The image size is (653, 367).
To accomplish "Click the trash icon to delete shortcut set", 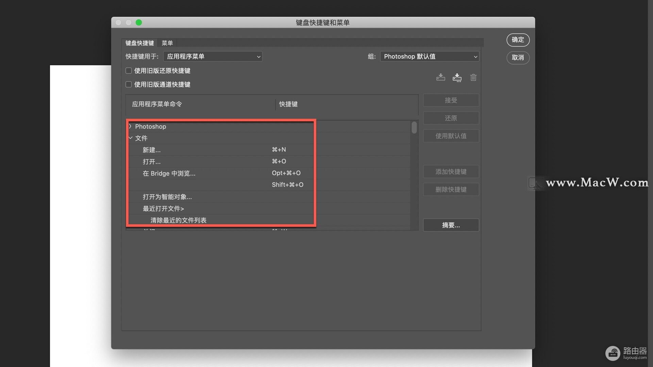I will (473, 77).
